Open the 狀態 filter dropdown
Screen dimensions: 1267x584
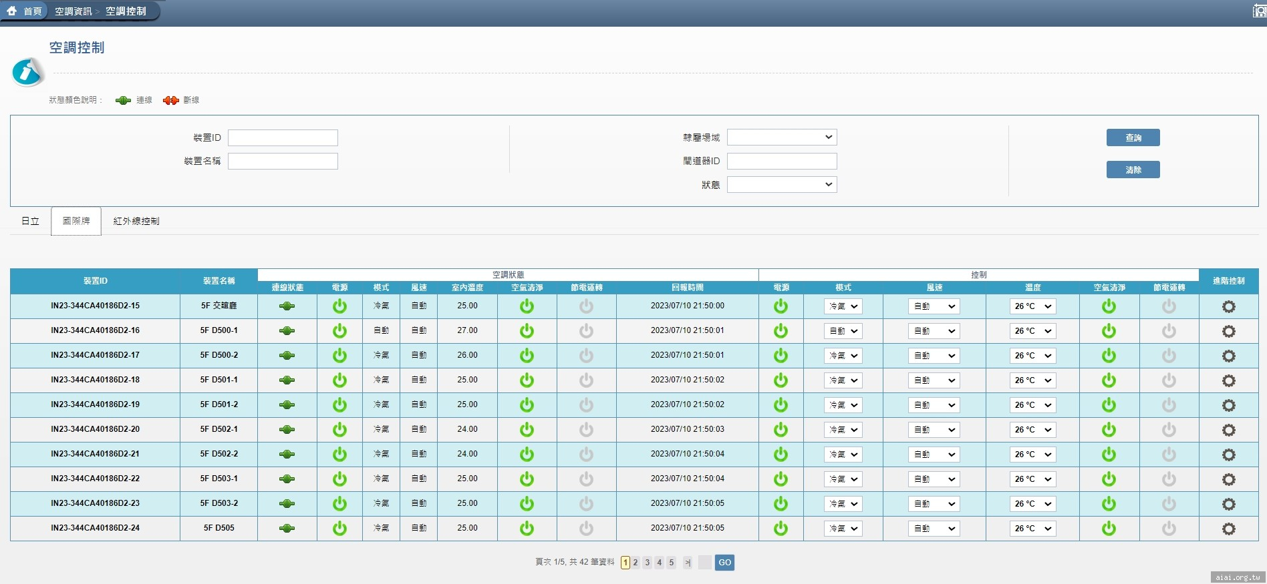pos(782,184)
